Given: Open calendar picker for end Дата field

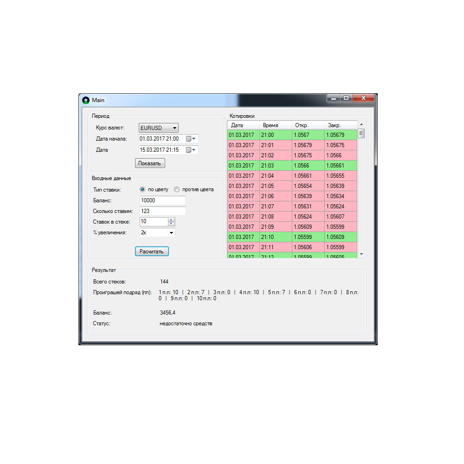Looking at the screenshot, I should pos(191,150).
